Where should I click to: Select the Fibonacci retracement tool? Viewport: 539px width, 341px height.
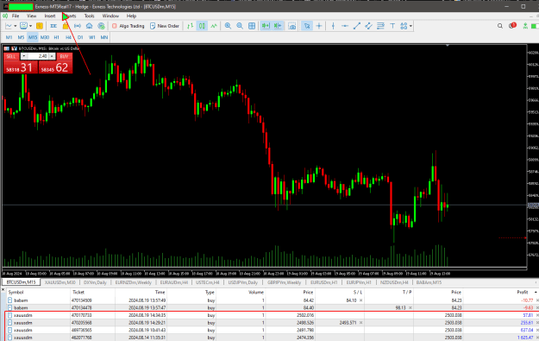click(380, 26)
